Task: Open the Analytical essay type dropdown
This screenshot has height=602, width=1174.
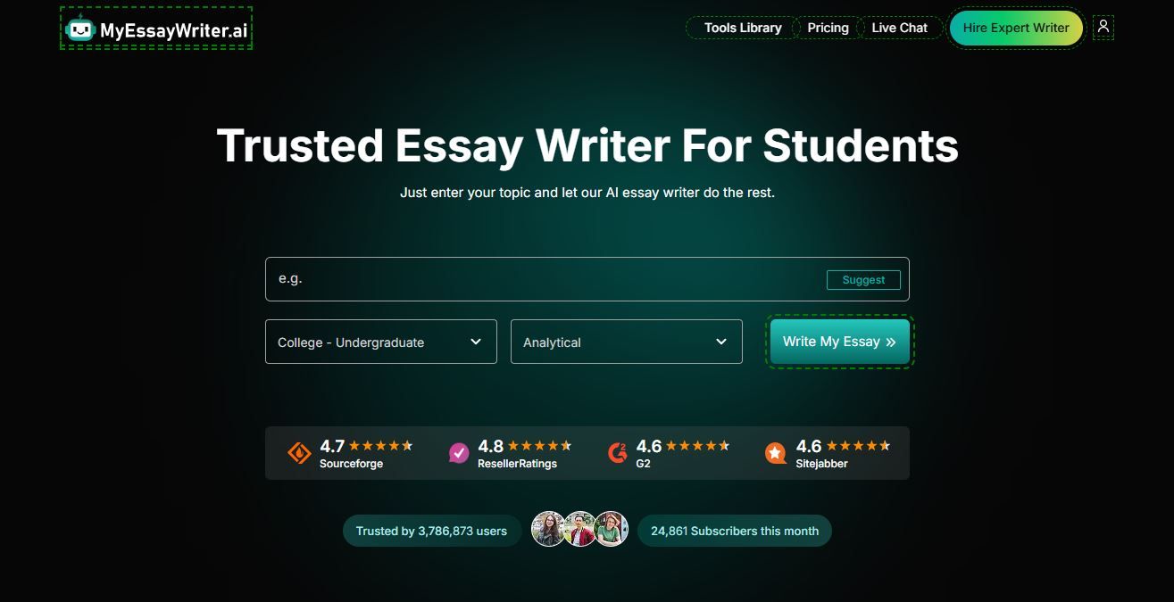Action: tap(626, 342)
